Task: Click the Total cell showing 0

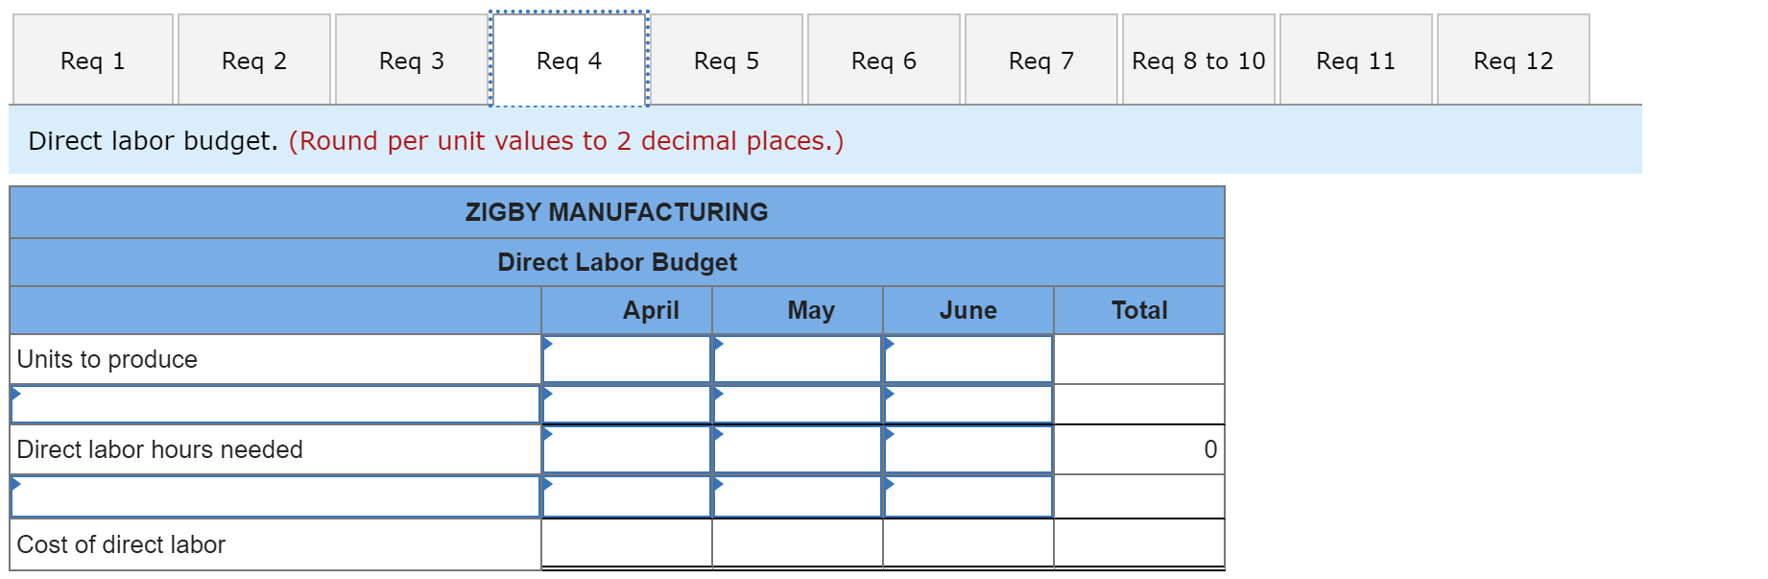Action: pos(1139,449)
